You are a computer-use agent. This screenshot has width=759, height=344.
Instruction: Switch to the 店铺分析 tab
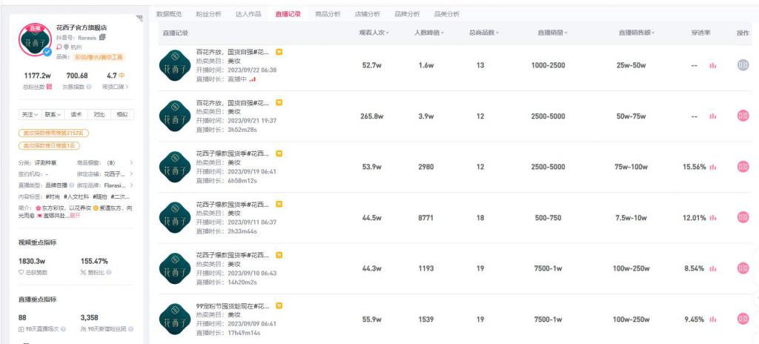point(368,14)
